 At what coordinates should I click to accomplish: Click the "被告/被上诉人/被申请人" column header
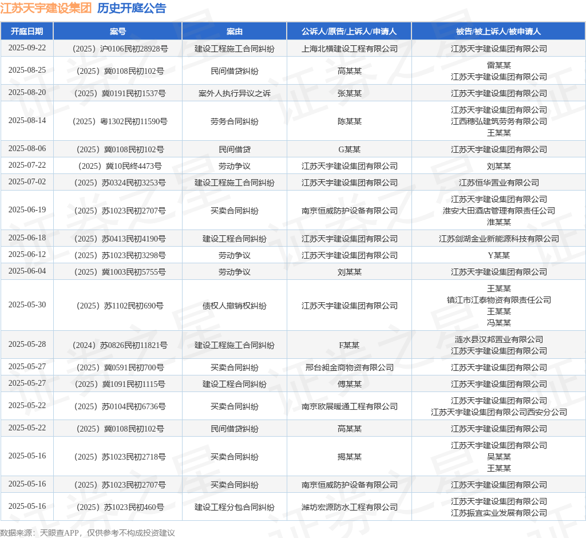point(498,31)
